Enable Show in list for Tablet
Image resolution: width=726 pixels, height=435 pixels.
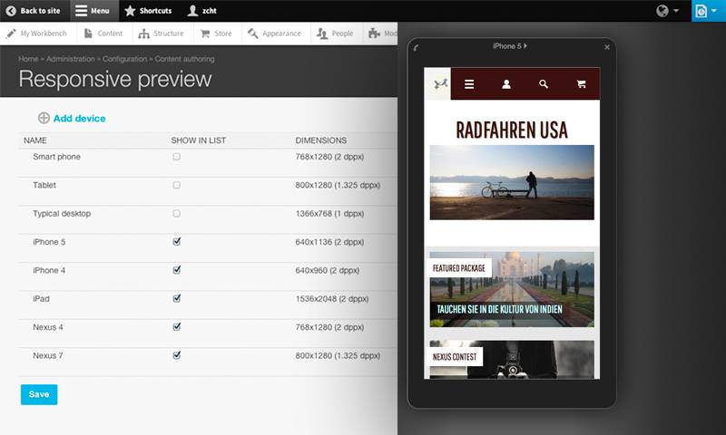coord(176,185)
